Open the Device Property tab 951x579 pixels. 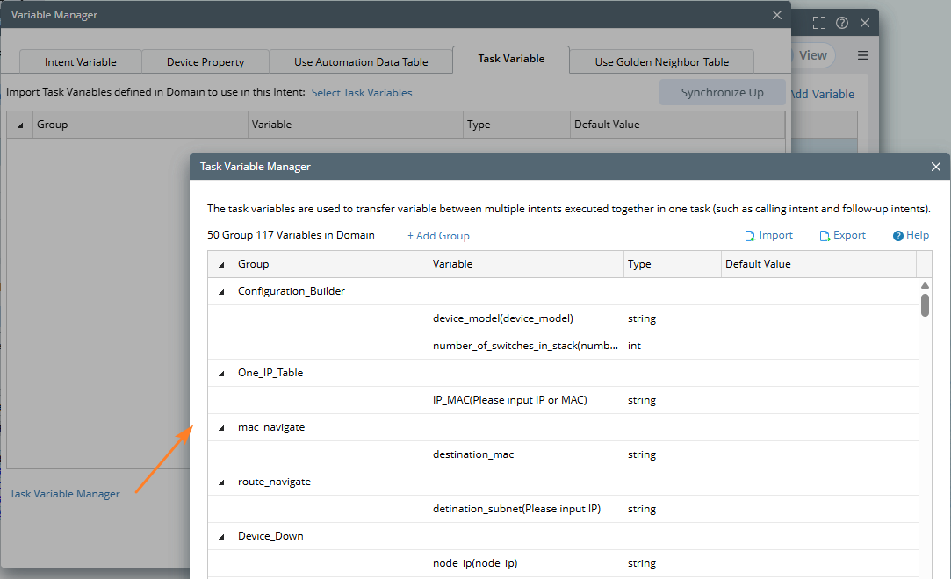pyautogui.click(x=205, y=62)
